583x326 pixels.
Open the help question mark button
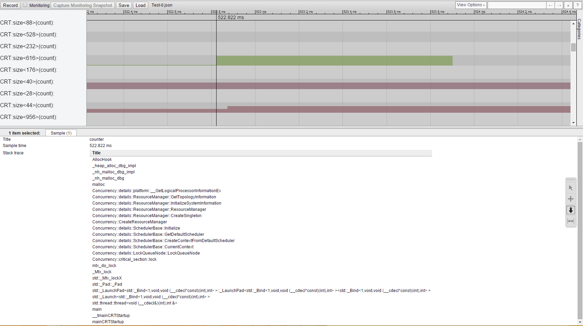[x=577, y=5]
